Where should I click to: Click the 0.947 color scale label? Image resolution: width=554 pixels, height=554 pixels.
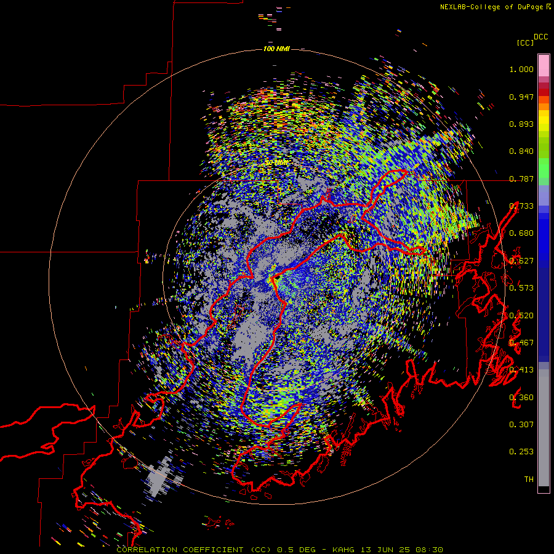coord(521,97)
